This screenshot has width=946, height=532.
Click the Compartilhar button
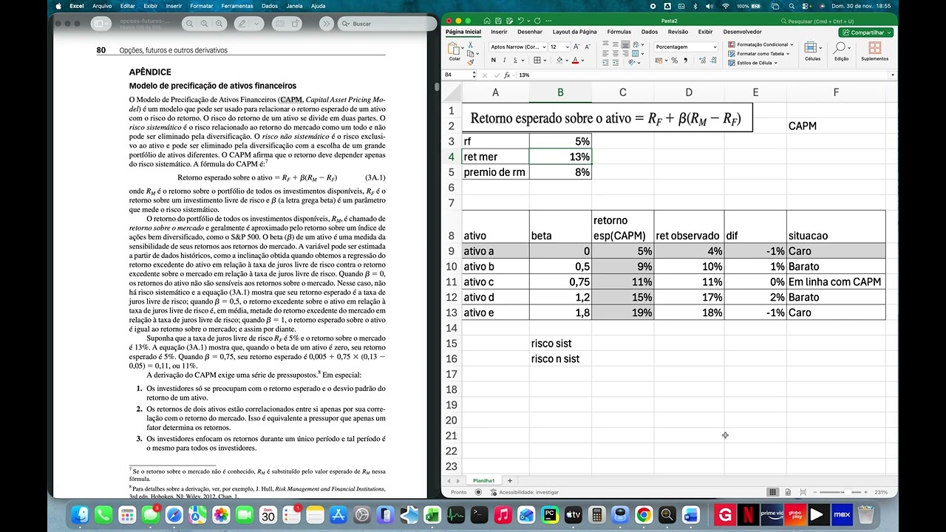(866, 33)
